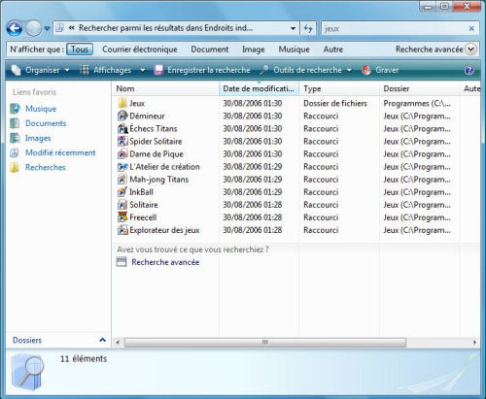The image size is (486, 399).
Task: Open Modifié récemment link
Action: click(60, 152)
